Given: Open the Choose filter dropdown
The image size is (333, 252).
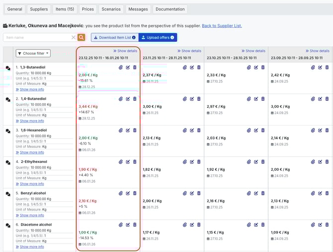Looking at the screenshot, I should [33, 53].
